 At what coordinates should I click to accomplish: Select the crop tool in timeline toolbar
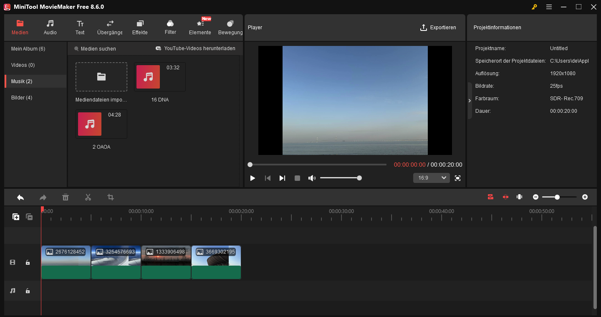coord(111,197)
